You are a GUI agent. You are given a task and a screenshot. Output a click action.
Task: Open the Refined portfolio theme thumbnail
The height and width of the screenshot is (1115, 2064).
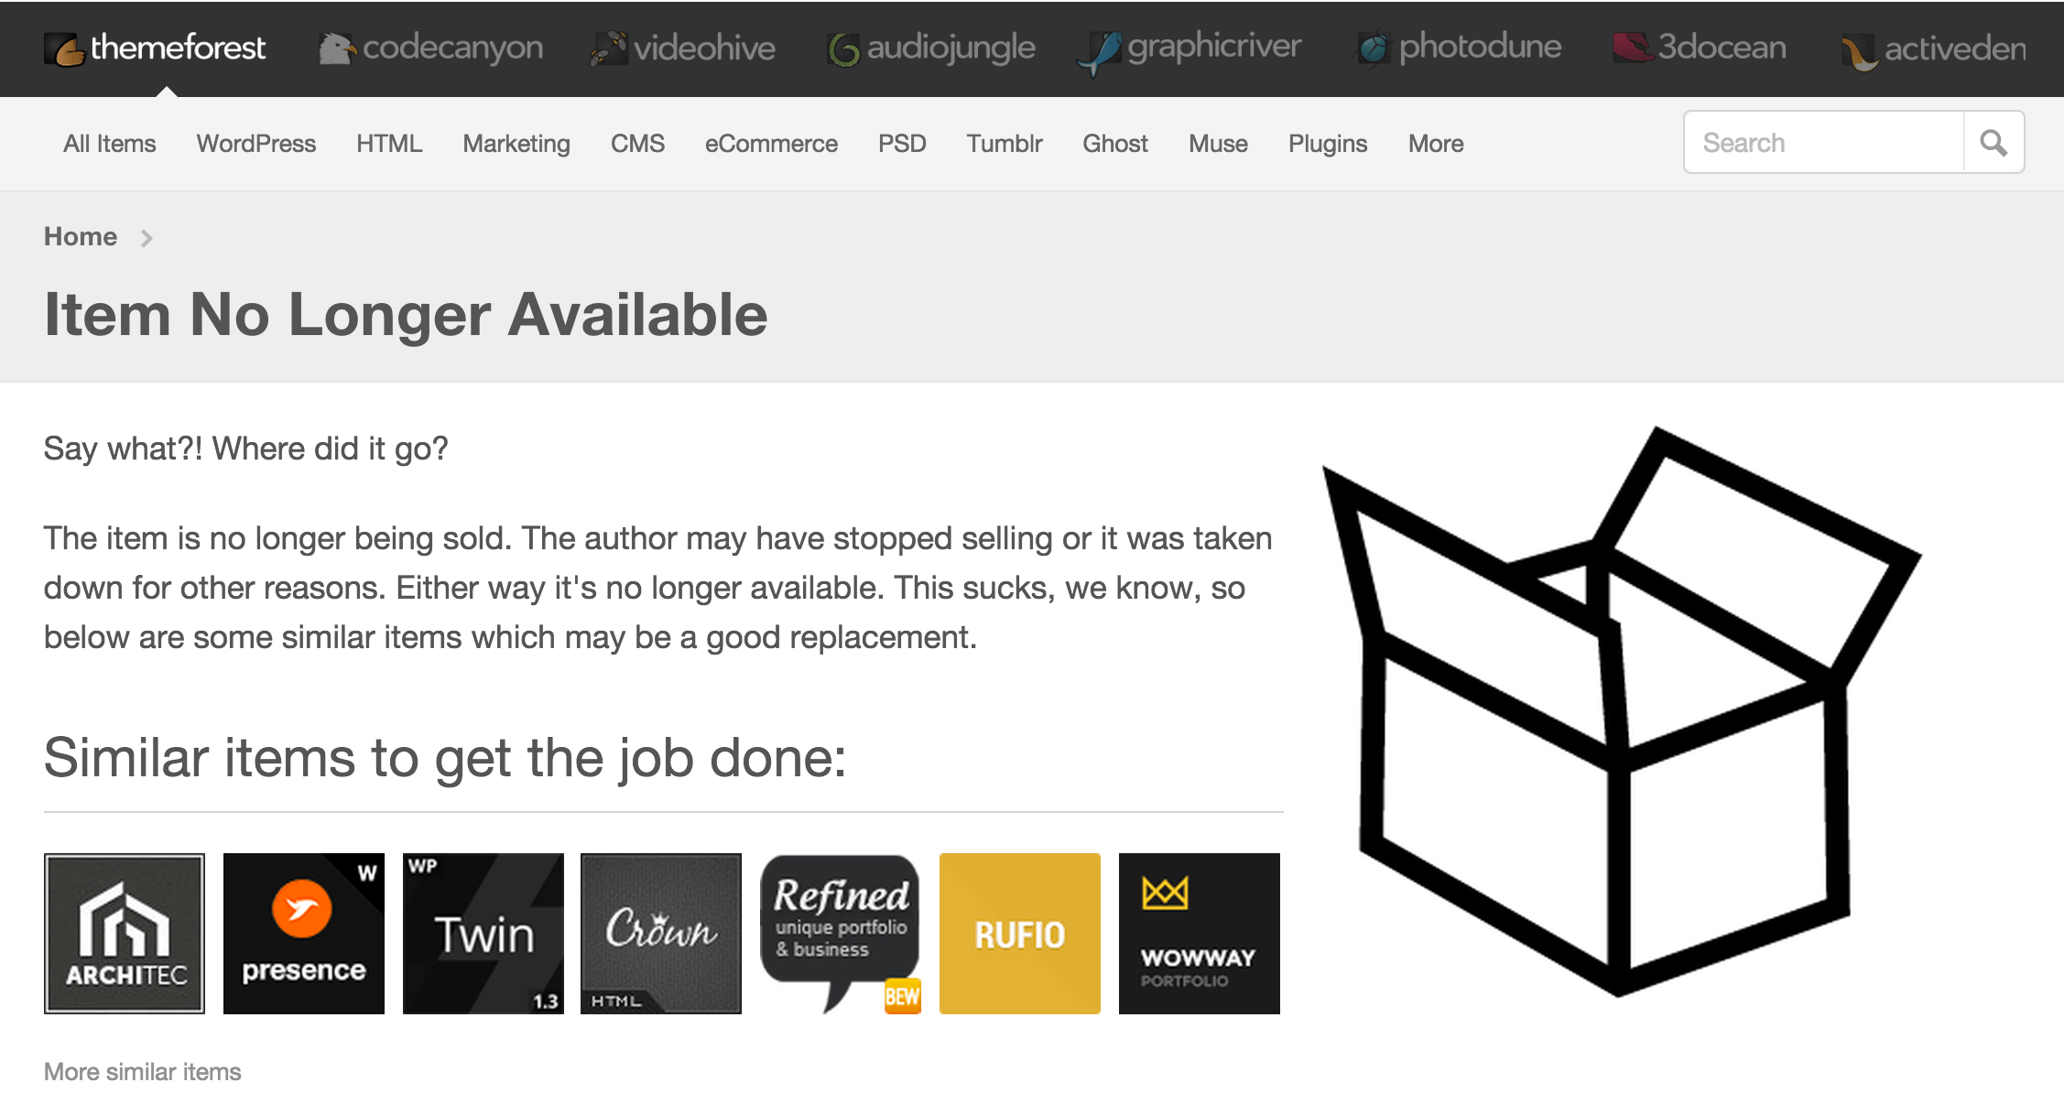click(841, 934)
